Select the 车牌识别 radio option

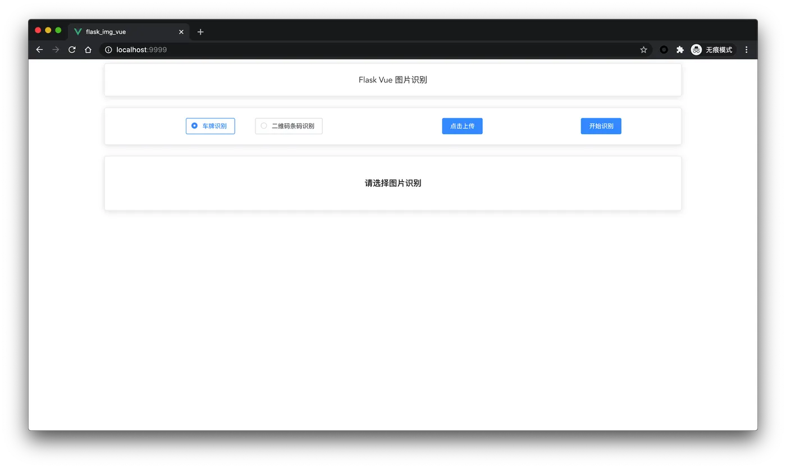210,126
